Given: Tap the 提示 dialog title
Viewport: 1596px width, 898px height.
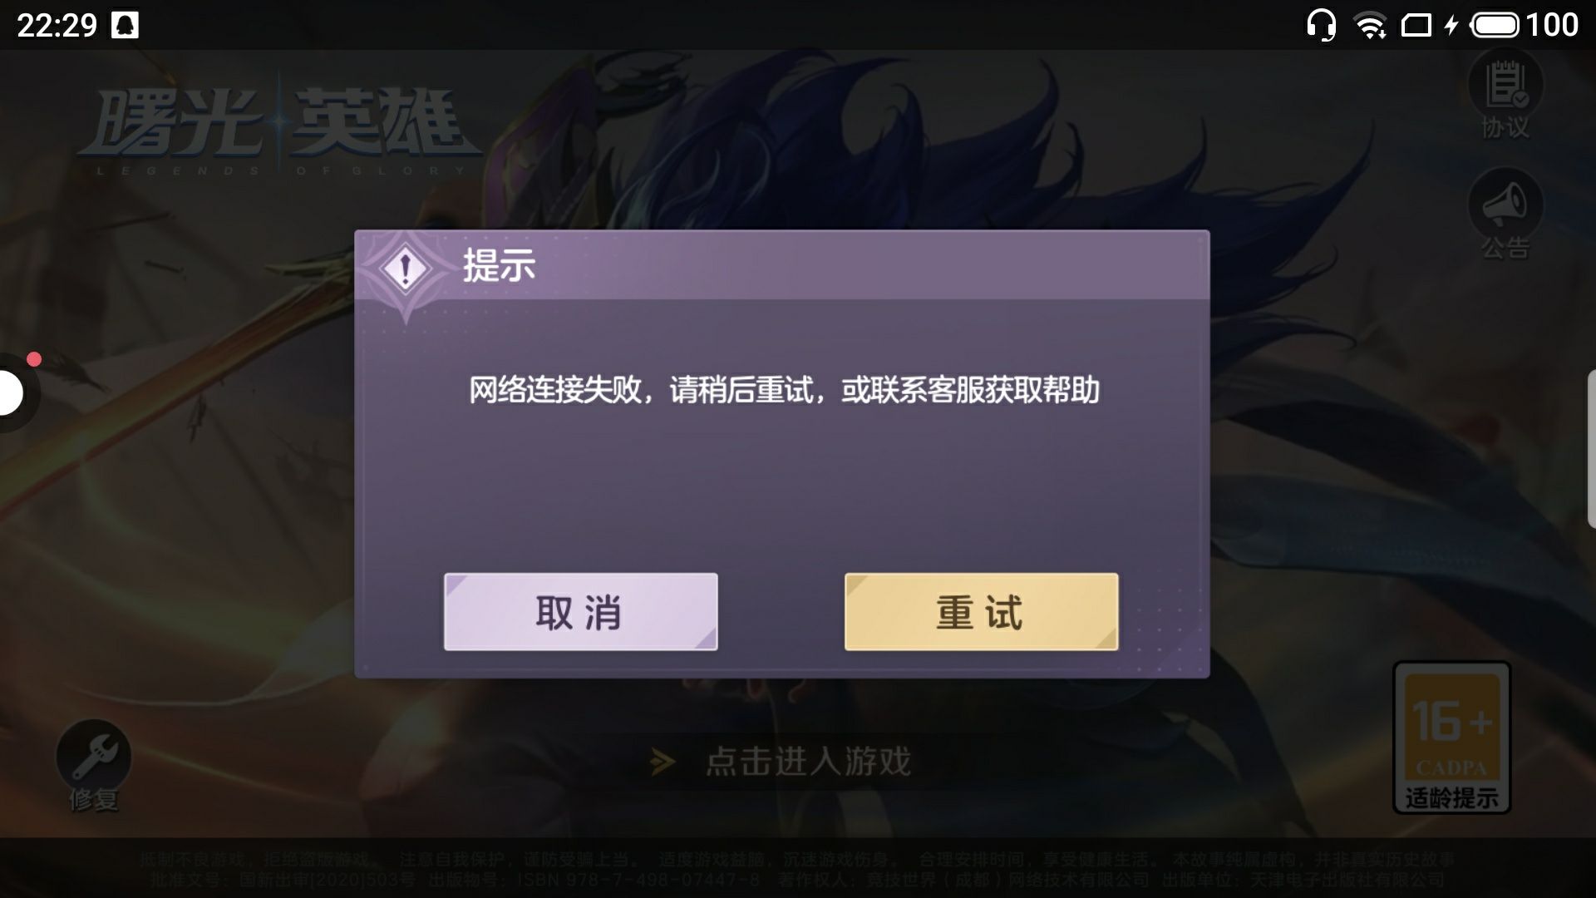Looking at the screenshot, I should 499,266.
